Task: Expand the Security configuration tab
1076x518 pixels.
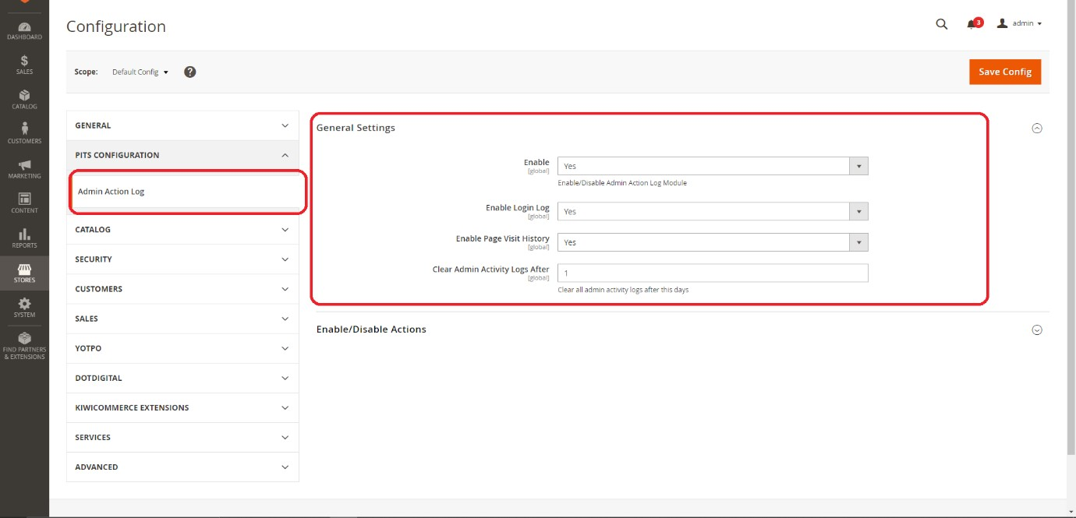Action: (x=182, y=259)
